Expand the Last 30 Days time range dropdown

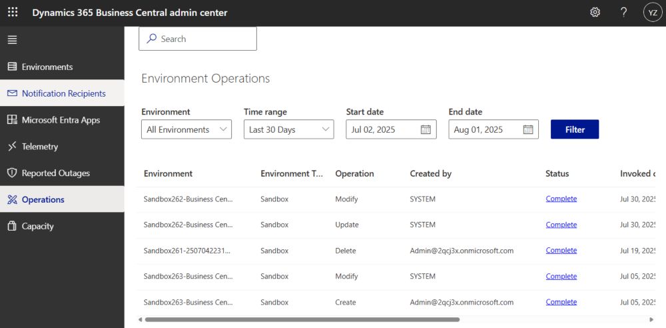(x=289, y=129)
